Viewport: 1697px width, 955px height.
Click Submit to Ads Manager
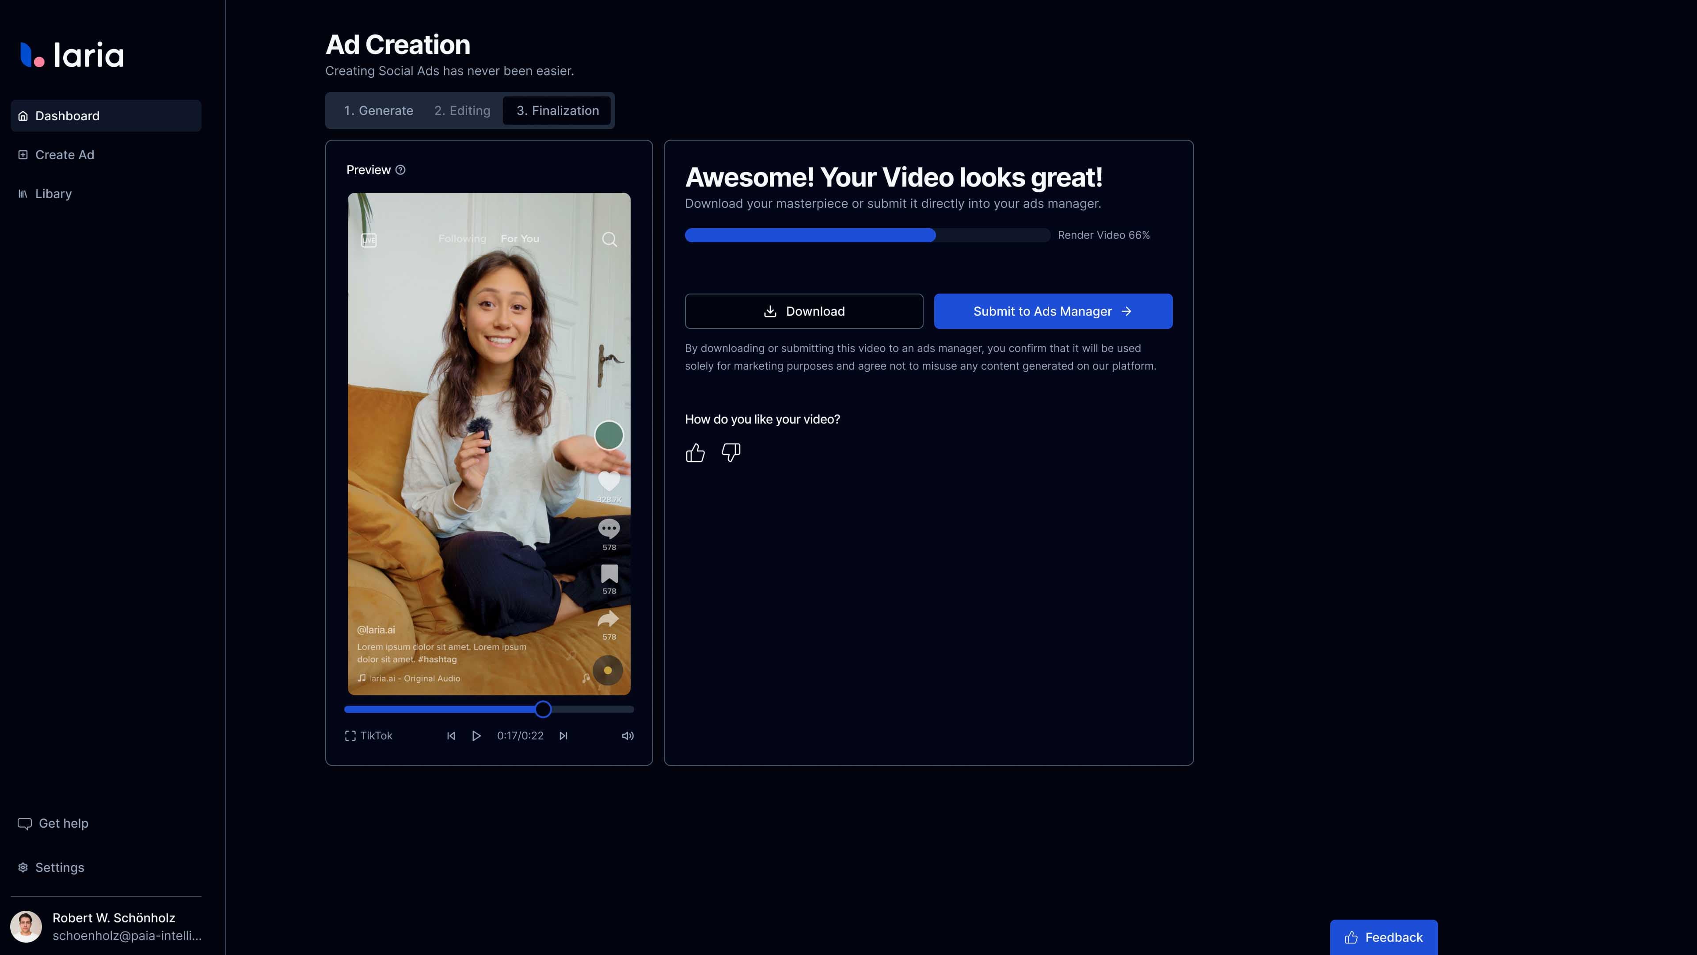click(1053, 311)
